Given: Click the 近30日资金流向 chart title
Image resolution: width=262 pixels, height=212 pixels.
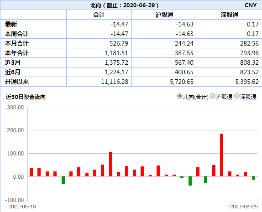Looking at the screenshot, I should 26,97.
